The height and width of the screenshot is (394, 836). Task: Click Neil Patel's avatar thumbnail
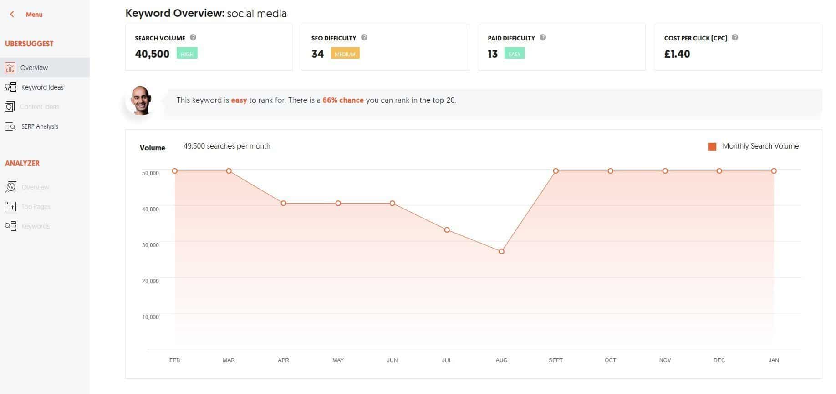pyautogui.click(x=140, y=100)
